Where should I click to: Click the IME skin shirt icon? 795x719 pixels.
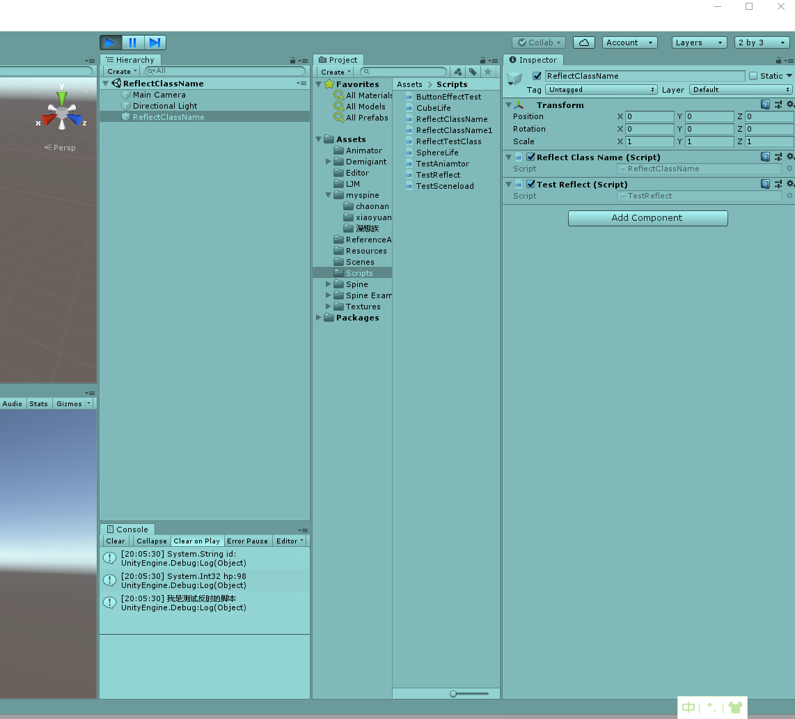point(735,707)
